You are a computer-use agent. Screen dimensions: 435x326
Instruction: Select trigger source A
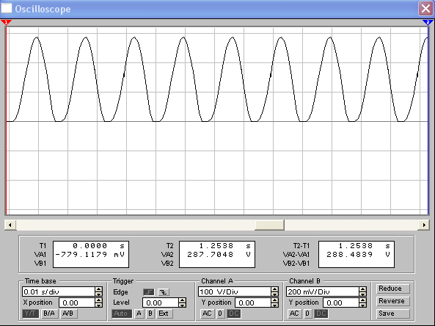tap(139, 314)
